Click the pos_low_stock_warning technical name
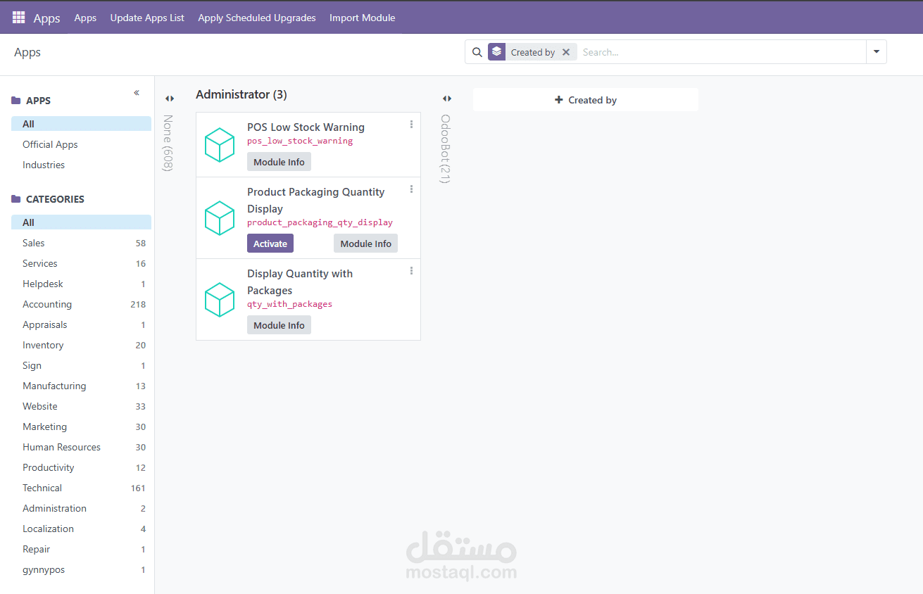Viewport: 923px width, 594px height. tap(300, 141)
